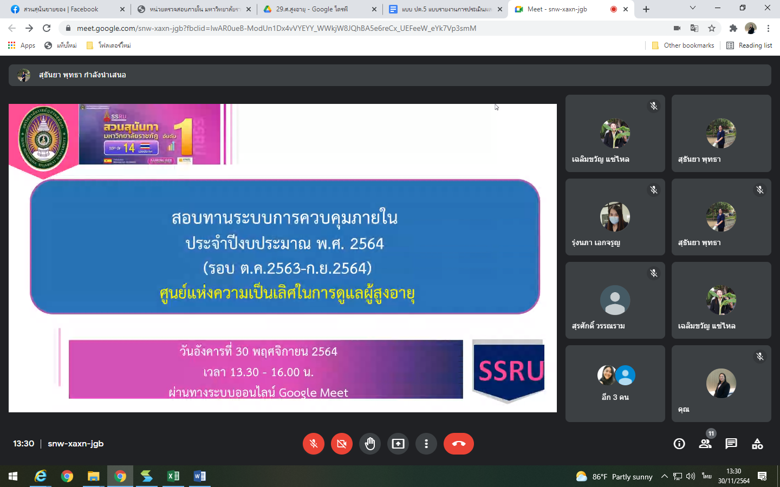Bookmark this page with the star icon
Viewport: 780px width, 487px height.
(x=712, y=28)
